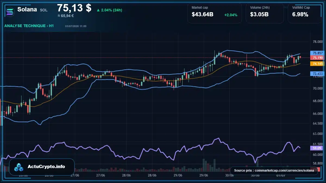
Task: Select the ANALYSE TECHNIQUE - H1 label
Action: click(x=29, y=26)
